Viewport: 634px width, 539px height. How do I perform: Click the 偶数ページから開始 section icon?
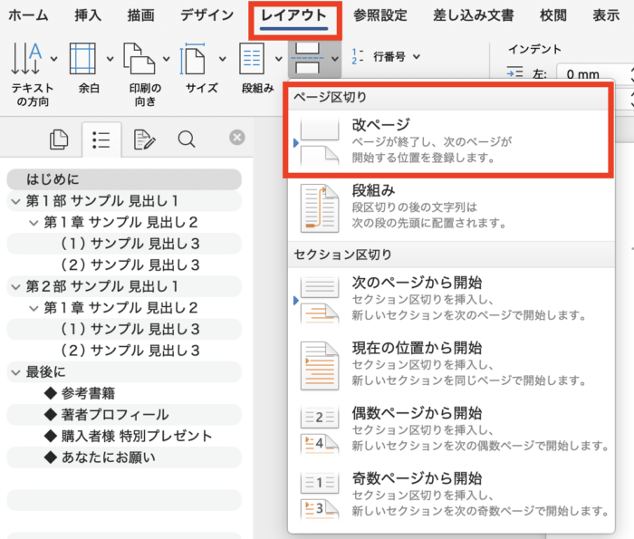coord(320,430)
